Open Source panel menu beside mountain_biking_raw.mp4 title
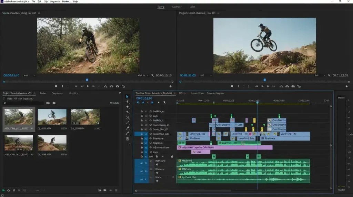Viewport: 353px width, 197px height. (39, 13)
